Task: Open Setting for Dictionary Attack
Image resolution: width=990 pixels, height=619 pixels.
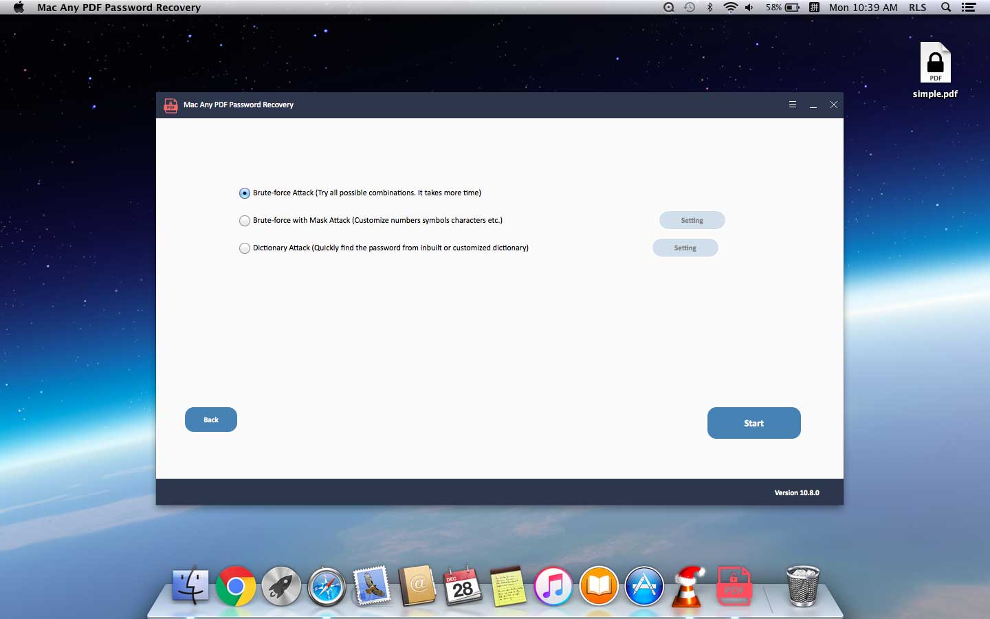Action: [685, 248]
